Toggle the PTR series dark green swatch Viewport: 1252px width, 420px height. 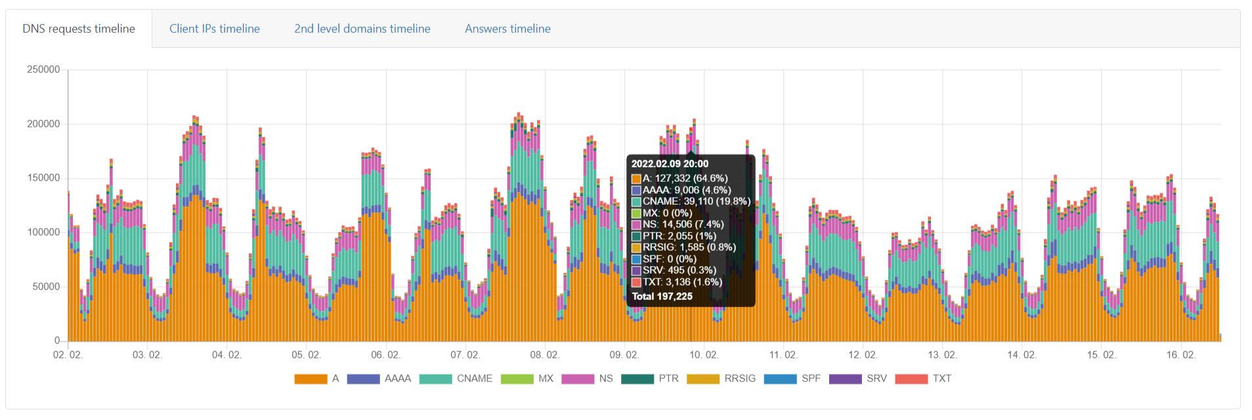pos(637,379)
